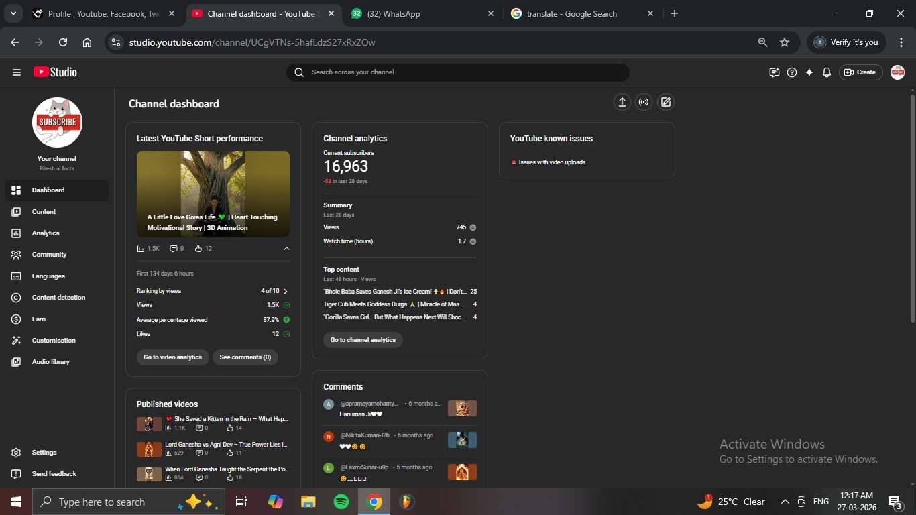Open the send feedback icon in header
This screenshot has height=515, width=916.
click(x=775, y=72)
